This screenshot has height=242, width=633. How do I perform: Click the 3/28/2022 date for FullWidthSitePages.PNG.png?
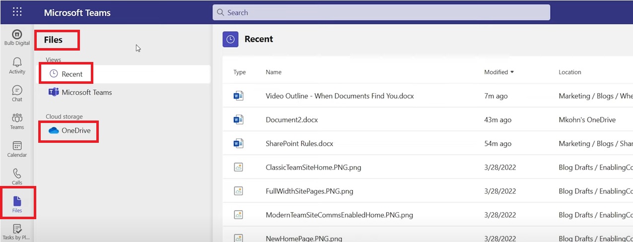point(500,191)
